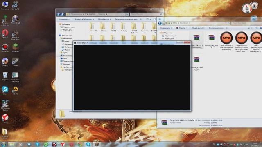Select Музыка library in navigation tree

67,50
